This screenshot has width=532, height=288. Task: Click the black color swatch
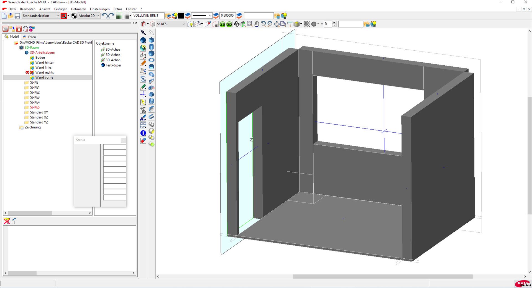181,16
